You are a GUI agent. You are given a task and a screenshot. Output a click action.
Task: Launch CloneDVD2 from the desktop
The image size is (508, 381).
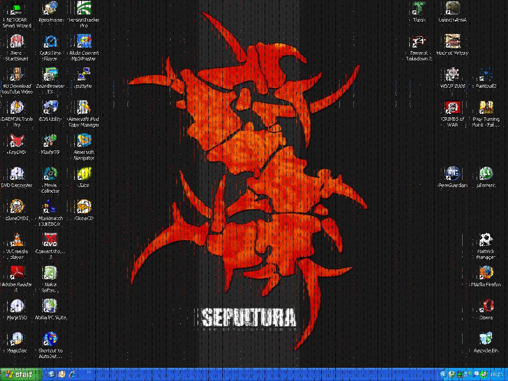click(x=16, y=211)
